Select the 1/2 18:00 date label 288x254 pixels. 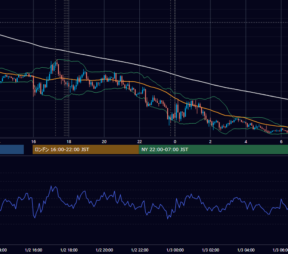point(69,250)
